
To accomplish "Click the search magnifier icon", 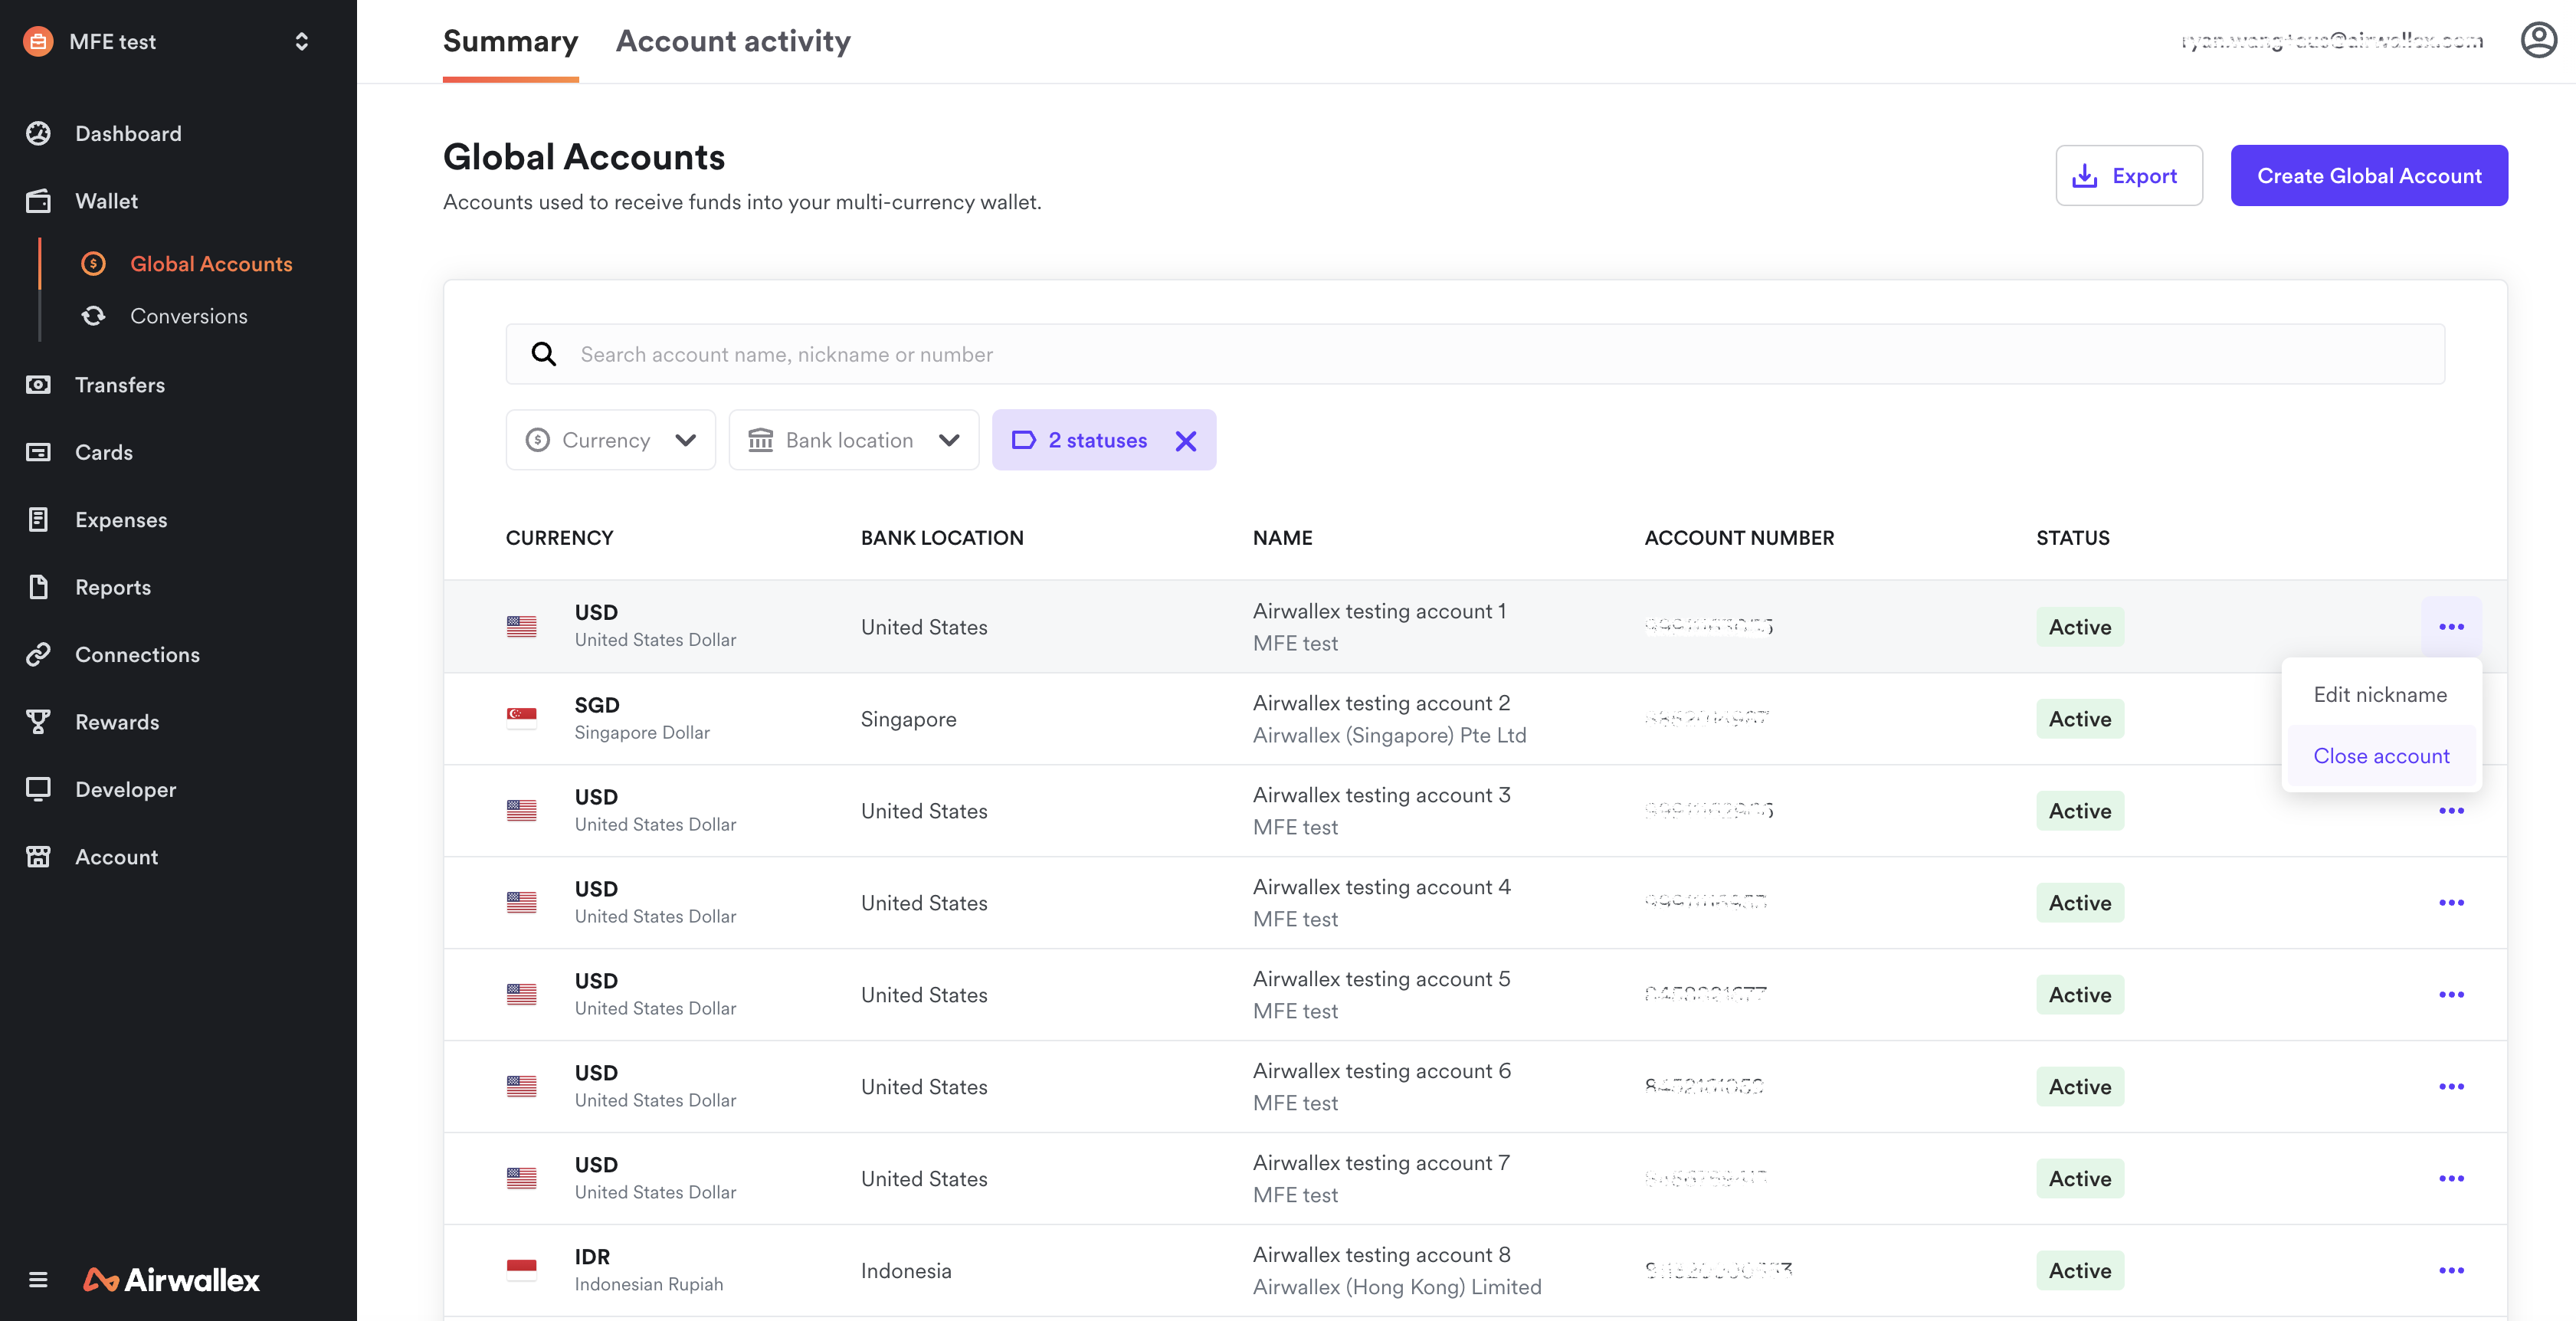I will click(x=543, y=354).
